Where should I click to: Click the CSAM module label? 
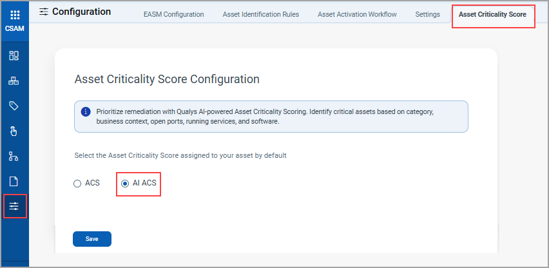(15, 29)
